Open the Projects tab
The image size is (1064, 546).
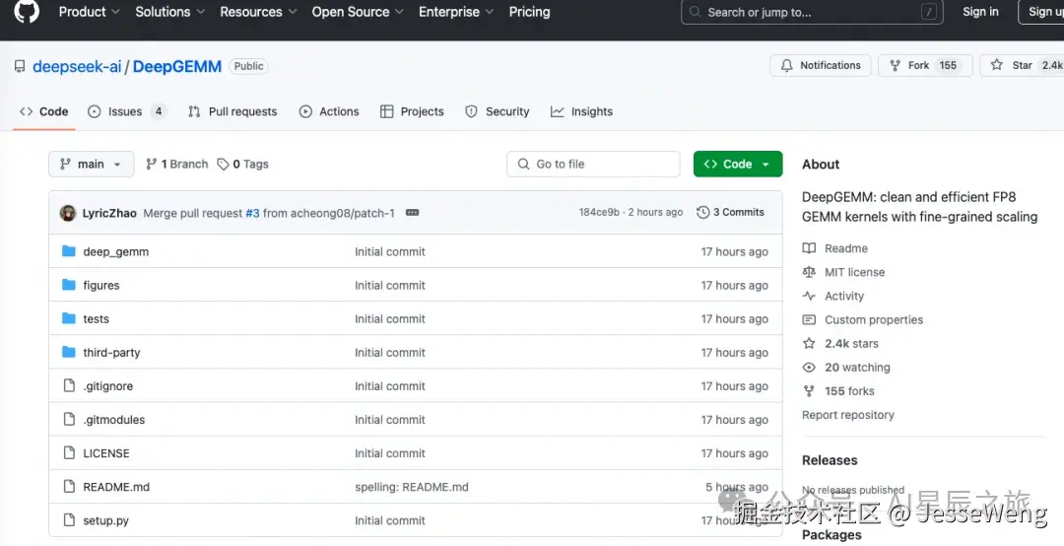coord(412,111)
